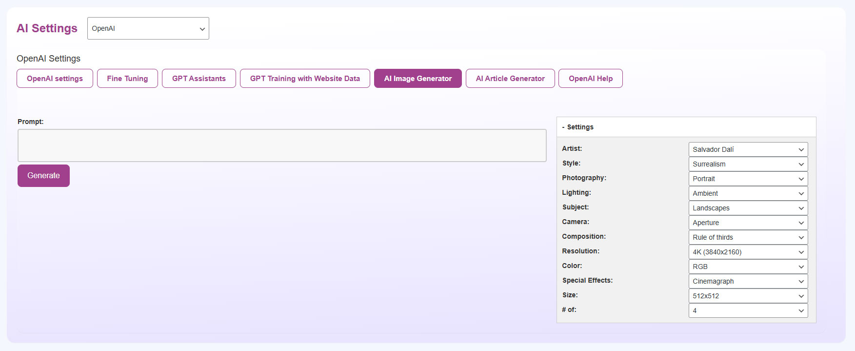Screen dimensions: 855x351
Task: Switch to the OpenAI settings tab
Action: click(x=55, y=79)
